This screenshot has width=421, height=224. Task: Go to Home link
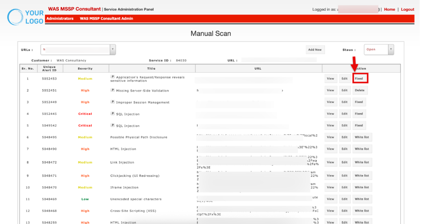pos(390,9)
